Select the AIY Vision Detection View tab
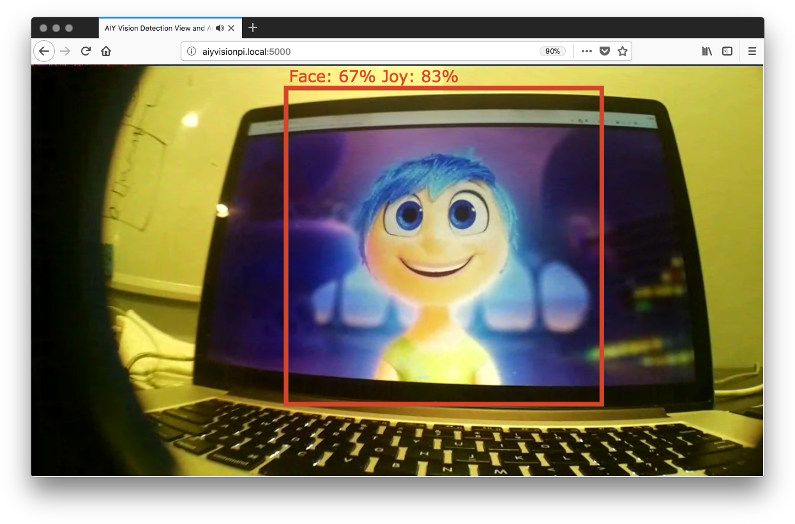The height and width of the screenshot is (524, 795). pyautogui.click(x=170, y=28)
